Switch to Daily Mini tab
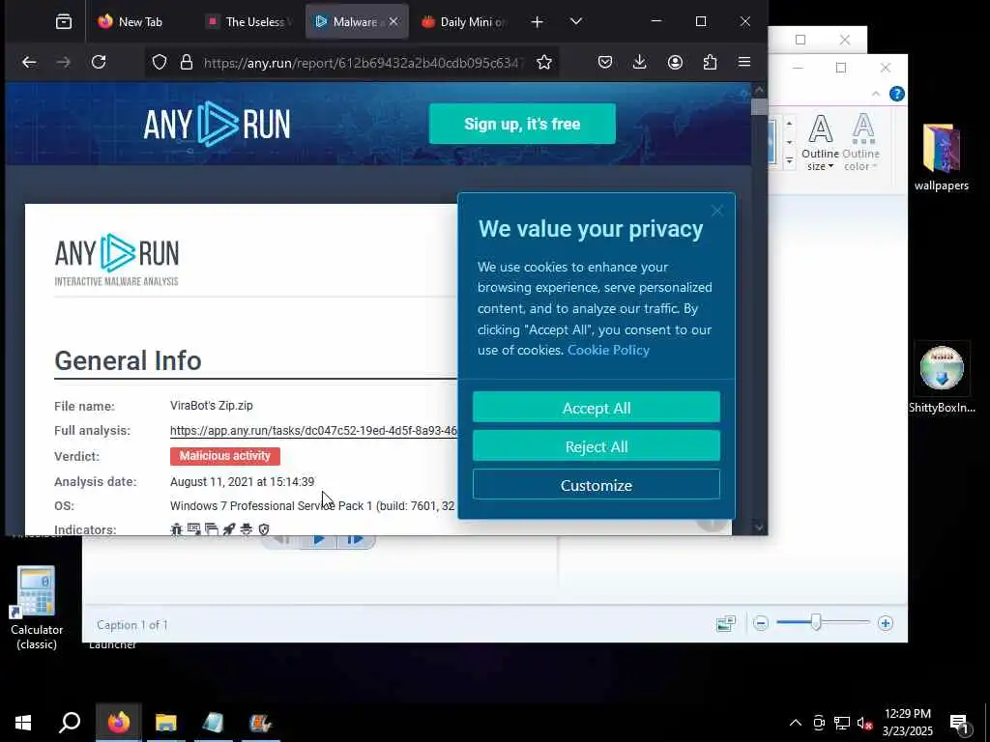Image resolution: width=990 pixels, height=742 pixels. [x=465, y=22]
